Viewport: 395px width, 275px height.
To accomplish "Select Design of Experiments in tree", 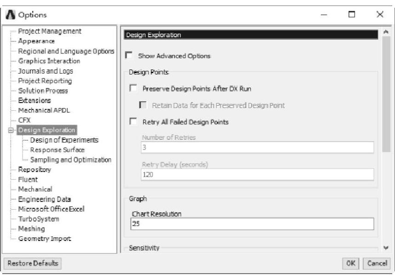I will pos(64,140).
